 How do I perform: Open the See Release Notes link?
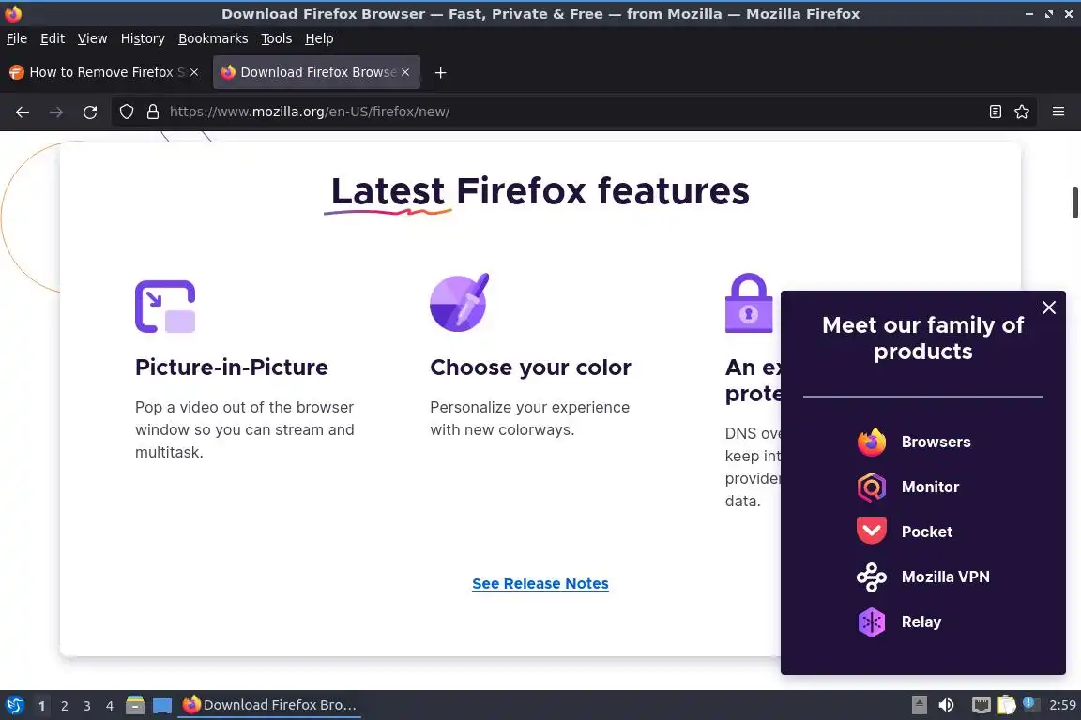point(540,583)
